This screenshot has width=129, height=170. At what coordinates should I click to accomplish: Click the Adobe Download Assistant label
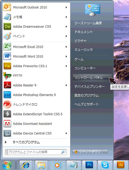click(x=33, y=124)
